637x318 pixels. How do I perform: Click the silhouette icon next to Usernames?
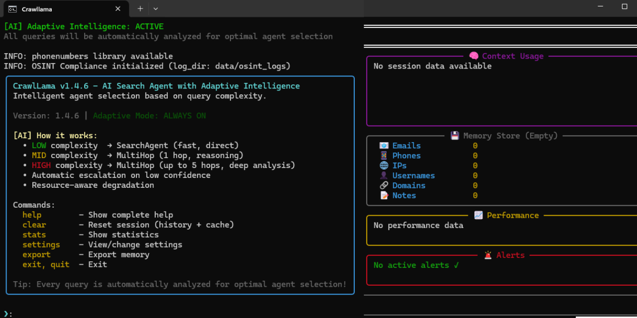[384, 175]
